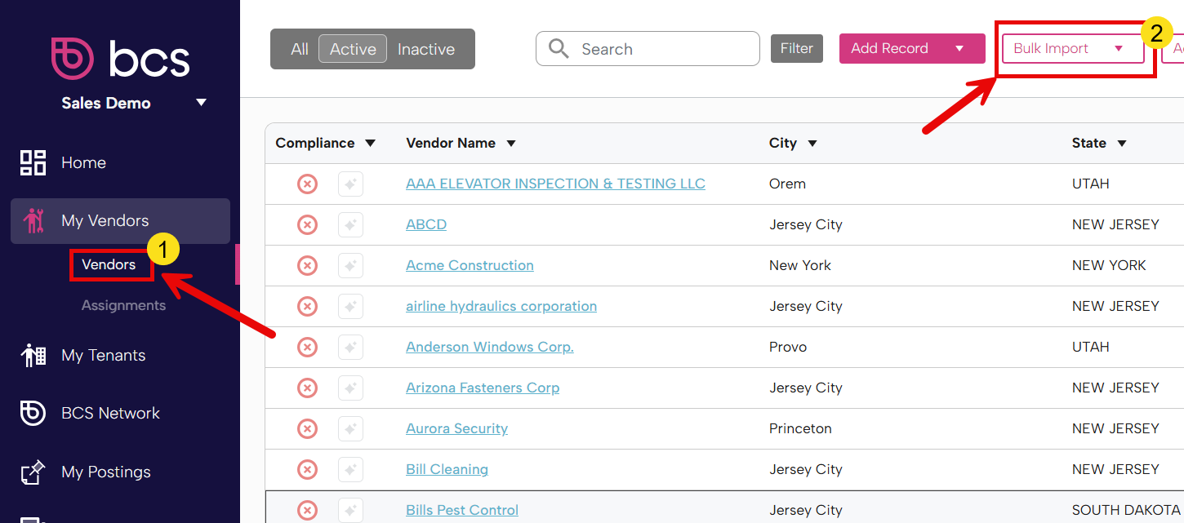The width and height of the screenshot is (1184, 523).
Task: Expand the Sales Demo account dropdown
Action: [x=201, y=103]
